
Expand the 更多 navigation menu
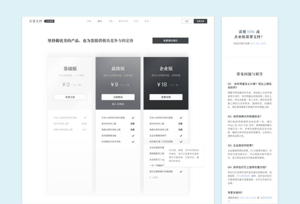[146, 21]
